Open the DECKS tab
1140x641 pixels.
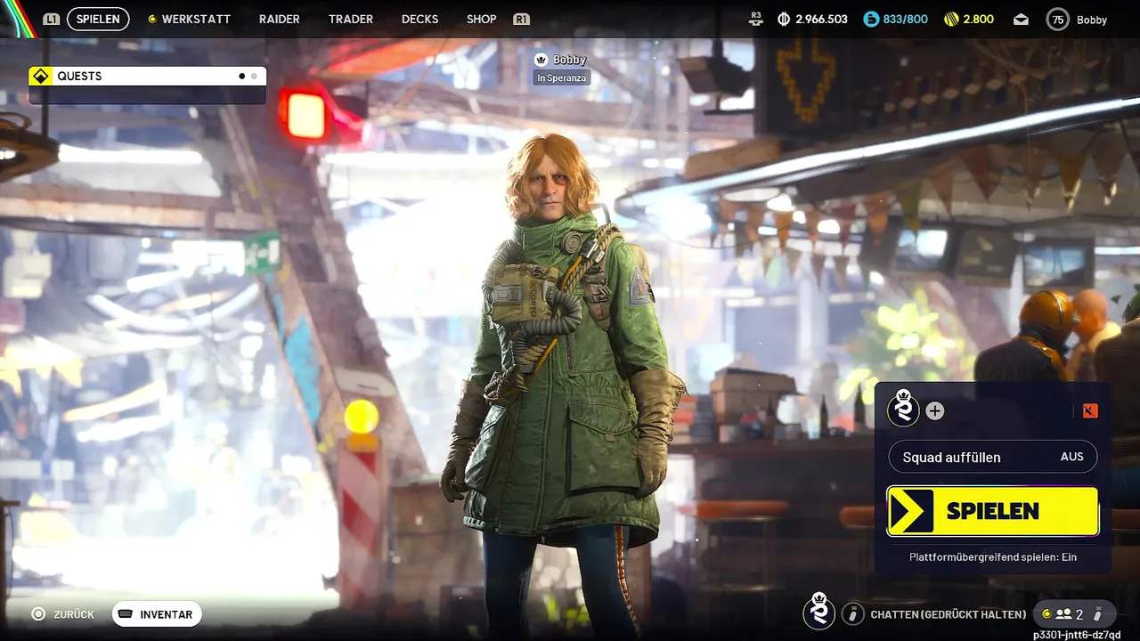pos(419,19)
